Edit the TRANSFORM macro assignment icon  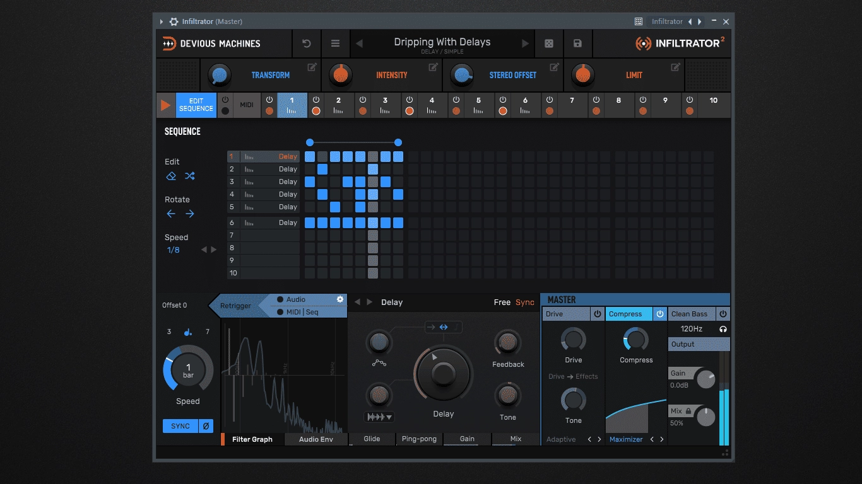[x=312, y=67]
